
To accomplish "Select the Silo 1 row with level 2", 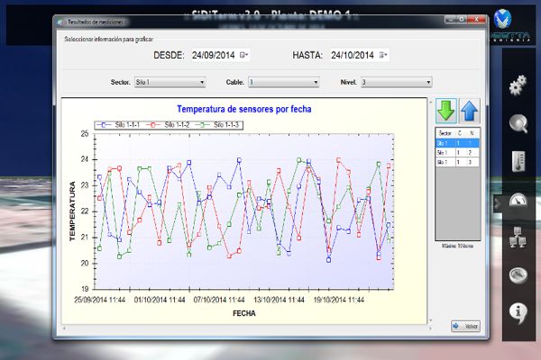I will [x=457, y=152].
